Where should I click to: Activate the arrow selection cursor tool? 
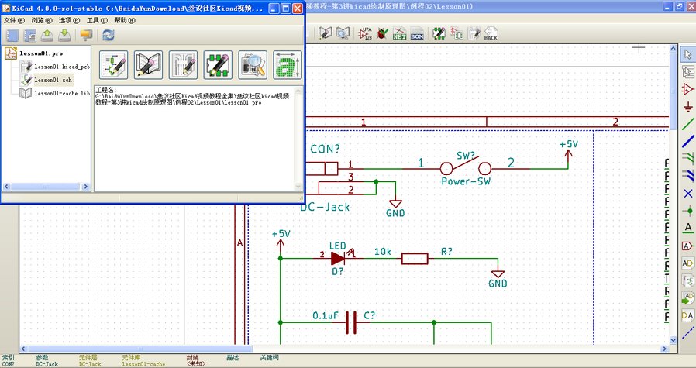tap(687, 54)
